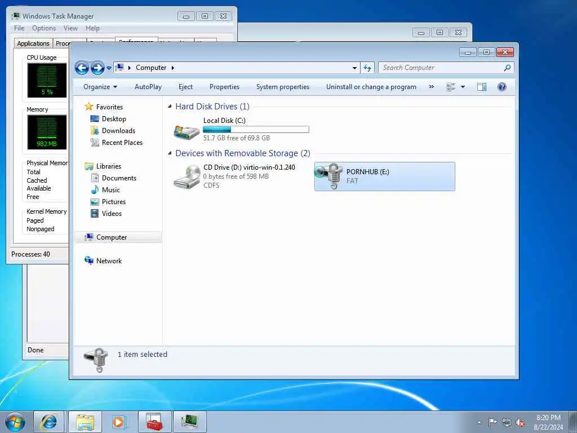The height and width of the screenshot is (433, 577).
Task: Launch Windows Media Player from taskbar
Action: (119, 422)
